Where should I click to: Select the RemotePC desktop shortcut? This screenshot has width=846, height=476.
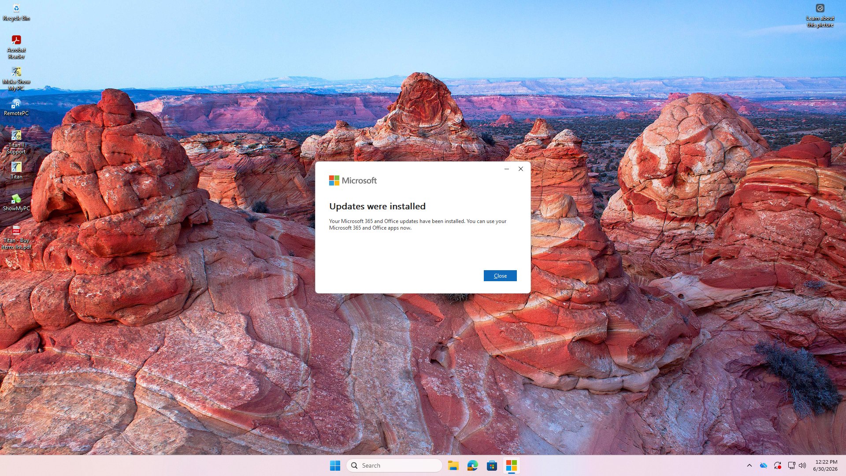click(16, 107)
